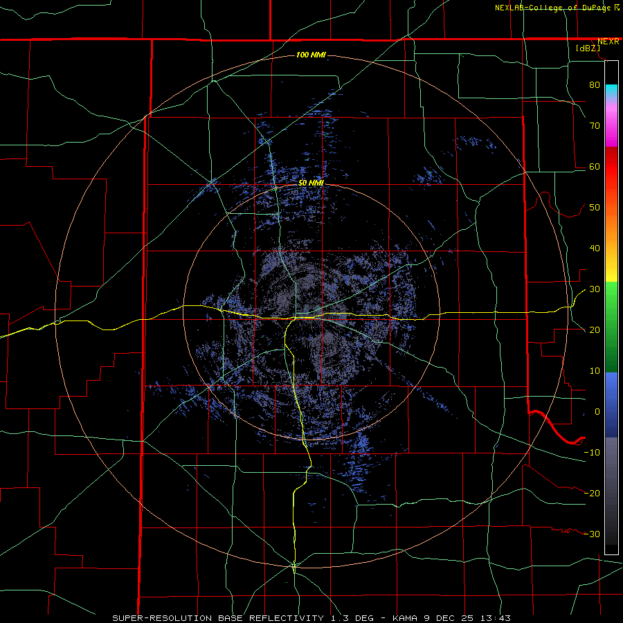Viewport: 623px width, 623px height.
Task: Click the 70 value on the dBZ scale
Action: pos(595,125)
